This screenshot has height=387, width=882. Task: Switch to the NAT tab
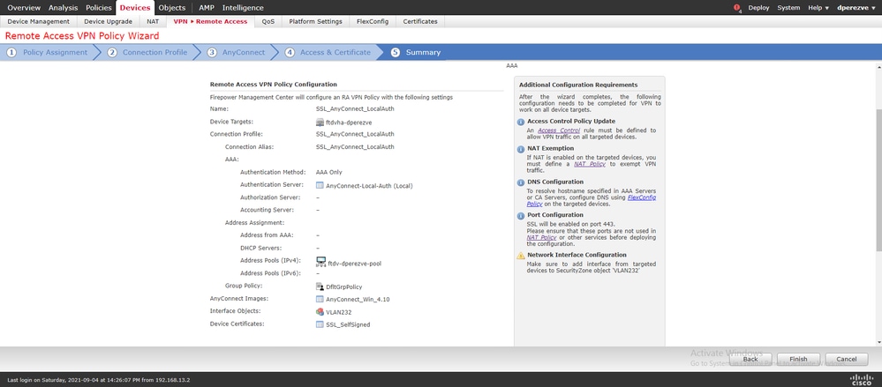pos(153,21)
